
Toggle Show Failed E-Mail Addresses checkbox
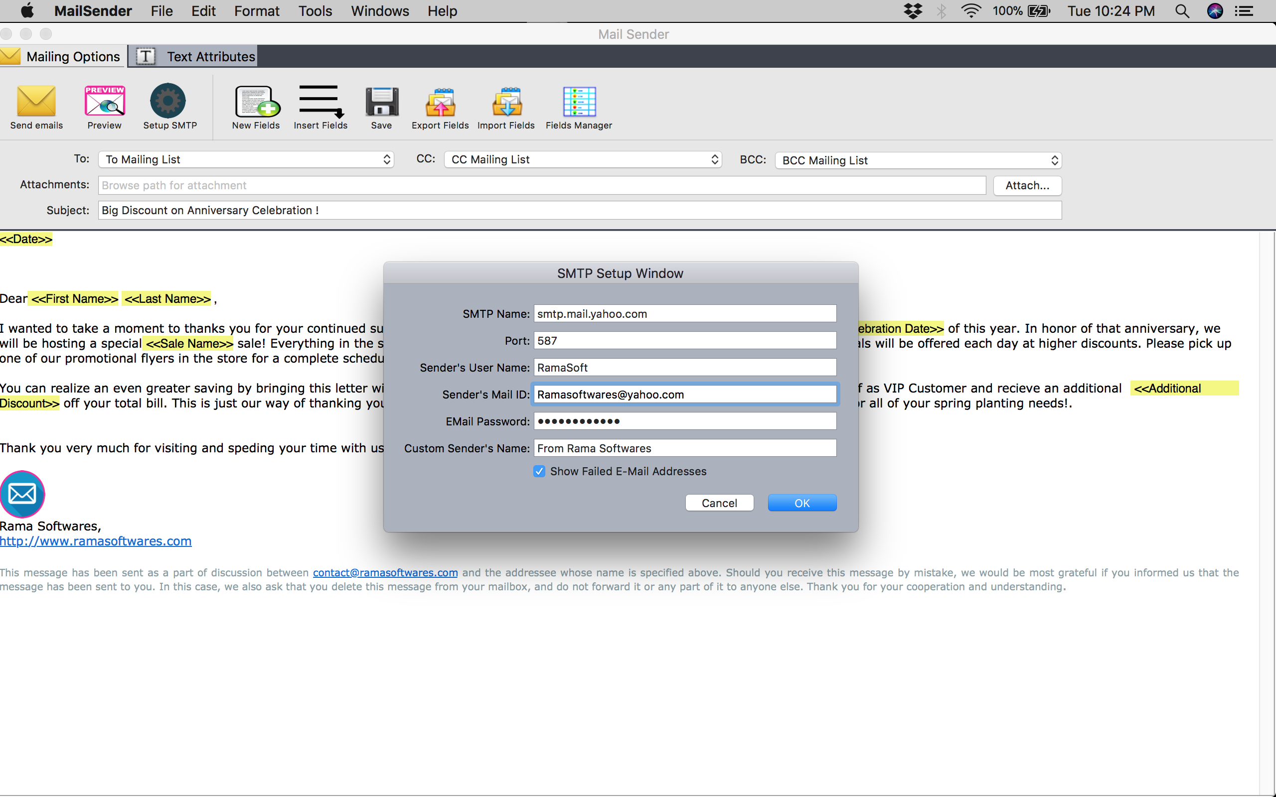point(539,471)
